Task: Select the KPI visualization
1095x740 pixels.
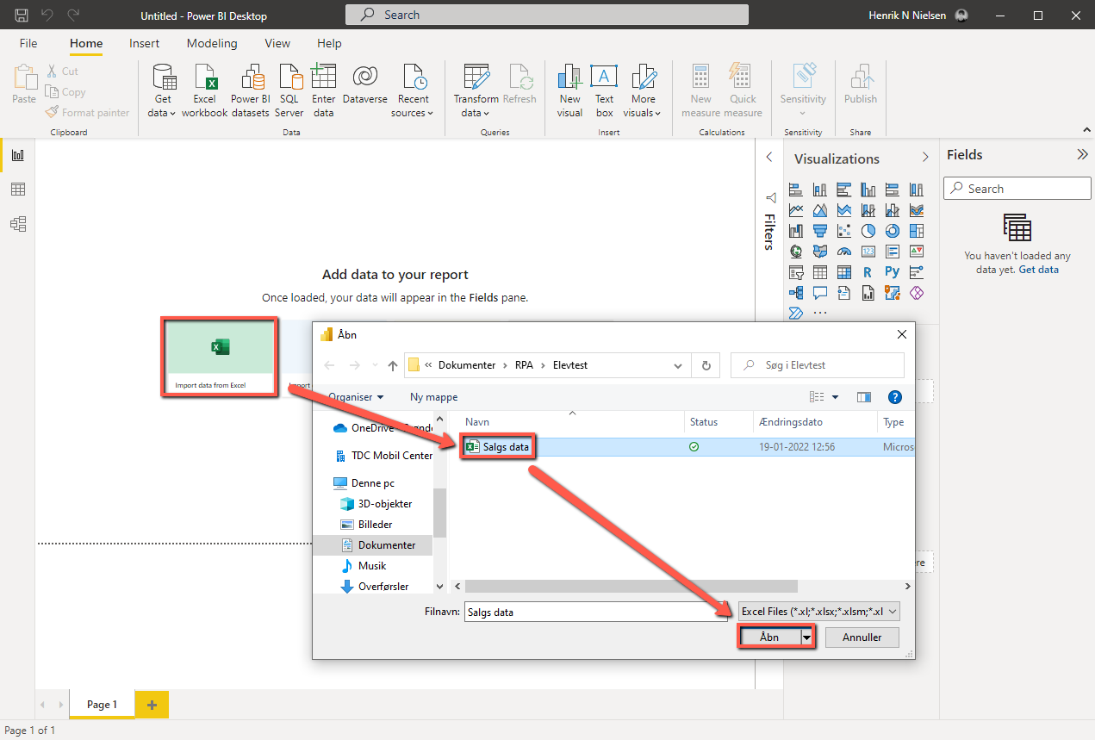Action: [x=917, y=252]
